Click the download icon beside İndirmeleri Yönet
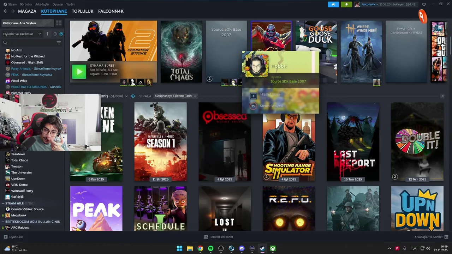The width and height of the screenshot is (452, 254). tap(206, 237)
